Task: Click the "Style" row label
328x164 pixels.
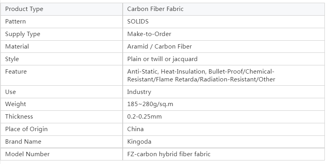Action: click(x=12, y=59)
